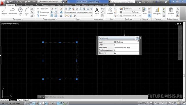
Task: Click the Вставить block insert icon
Action: (110, 11)
